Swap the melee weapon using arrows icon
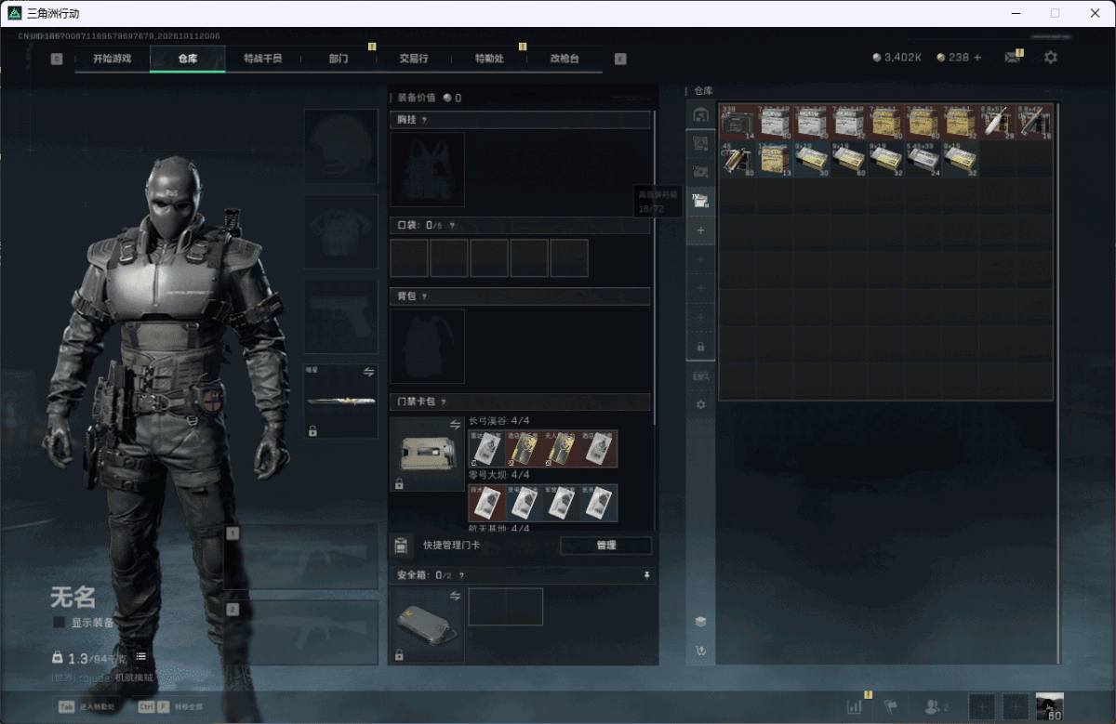This screenshot has height=724, width=1116. pos(369,372)
